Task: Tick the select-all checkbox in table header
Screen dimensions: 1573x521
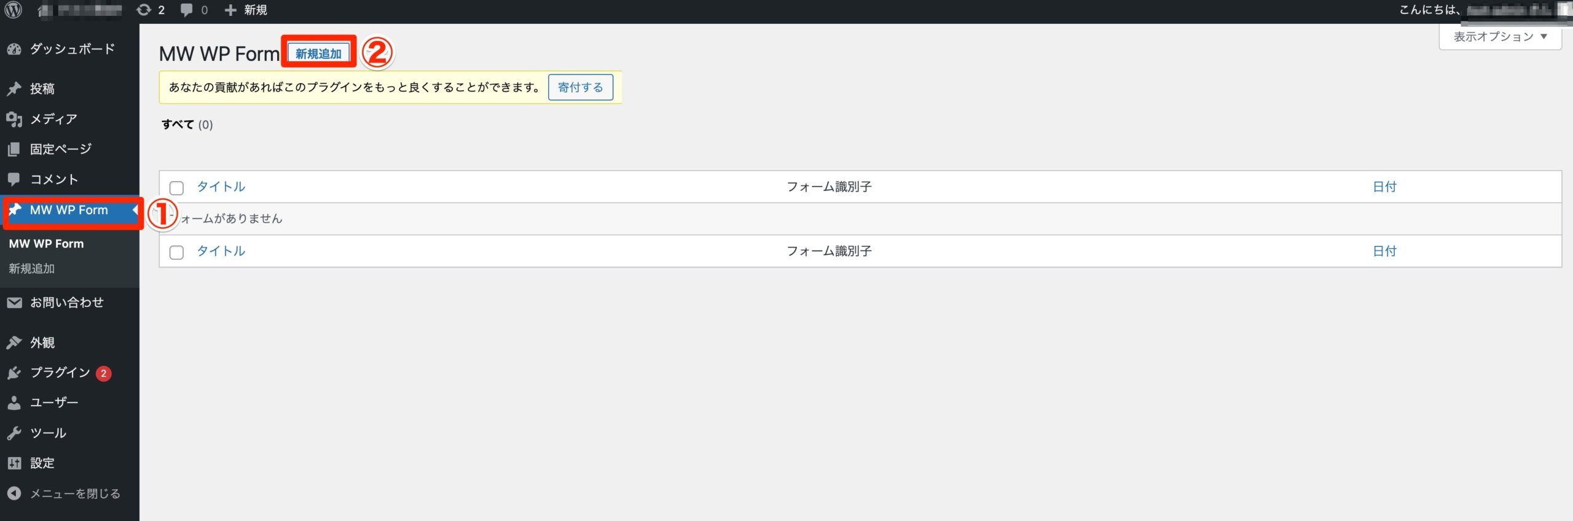Action: (x=176, y=188)
